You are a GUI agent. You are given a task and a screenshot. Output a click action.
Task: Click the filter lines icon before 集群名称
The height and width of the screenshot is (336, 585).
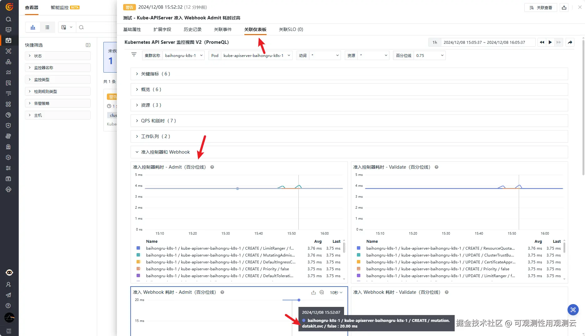[134, 55]
